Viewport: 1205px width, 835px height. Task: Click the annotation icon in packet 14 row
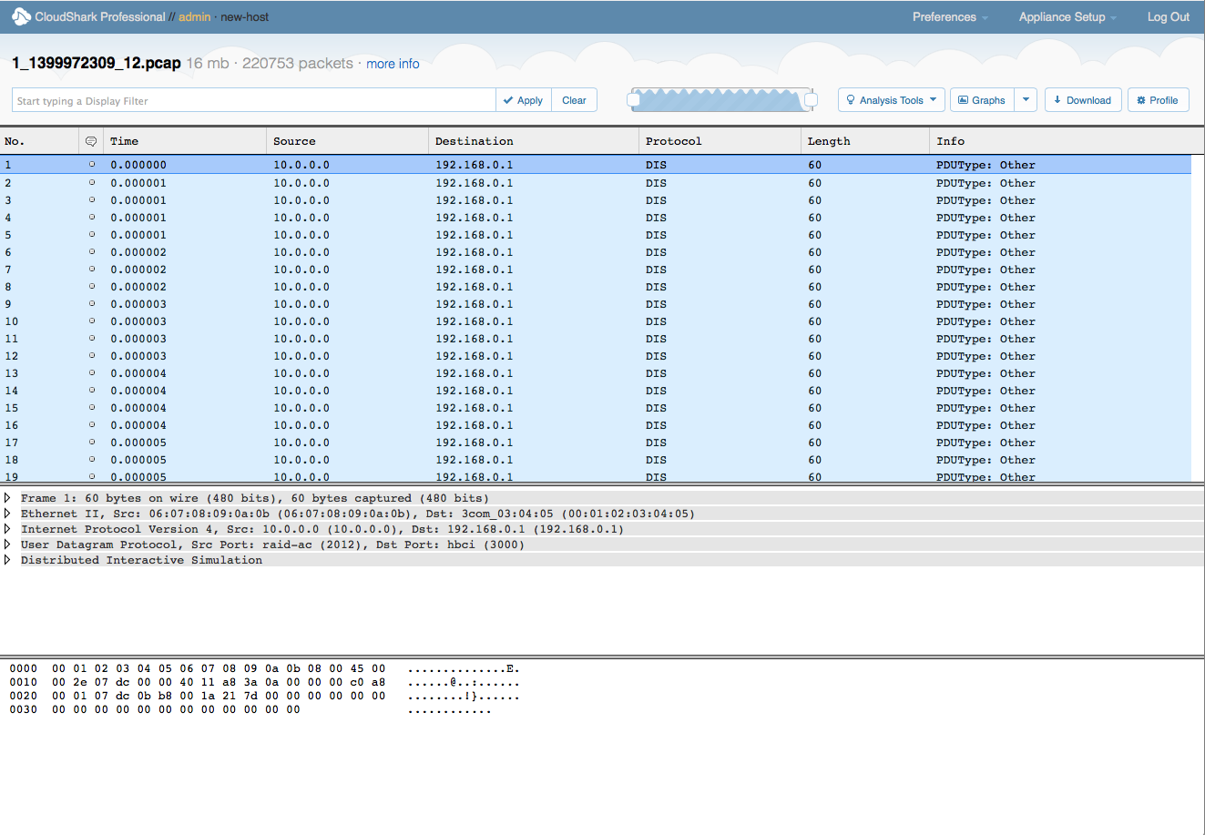[91, 390]
